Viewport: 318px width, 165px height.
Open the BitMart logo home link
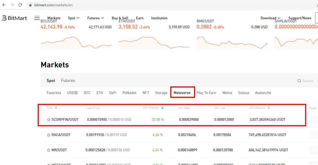pyautogui.click(x=14, y=18)
